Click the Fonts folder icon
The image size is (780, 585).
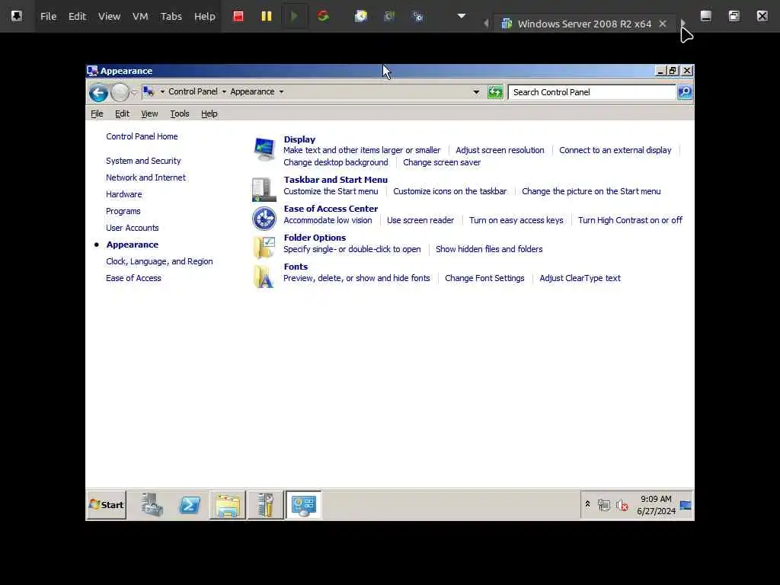[264, 277]
